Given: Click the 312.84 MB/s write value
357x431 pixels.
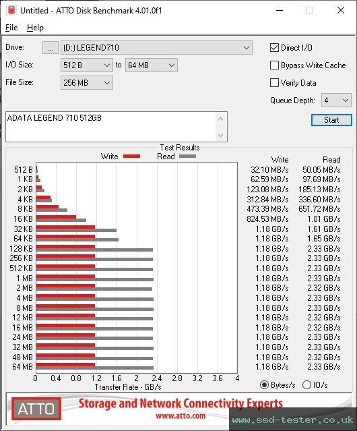Looking at the screenshot, I should click(x=267, y=199).
